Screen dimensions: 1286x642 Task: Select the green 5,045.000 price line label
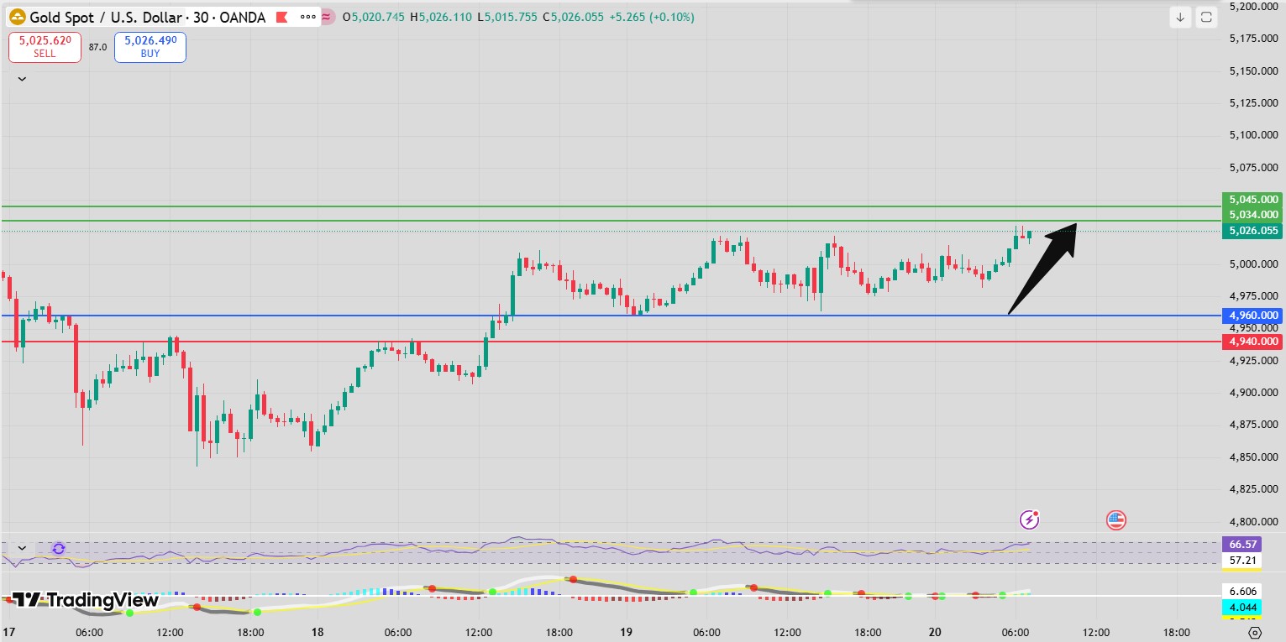click(x=1253, y=200)
